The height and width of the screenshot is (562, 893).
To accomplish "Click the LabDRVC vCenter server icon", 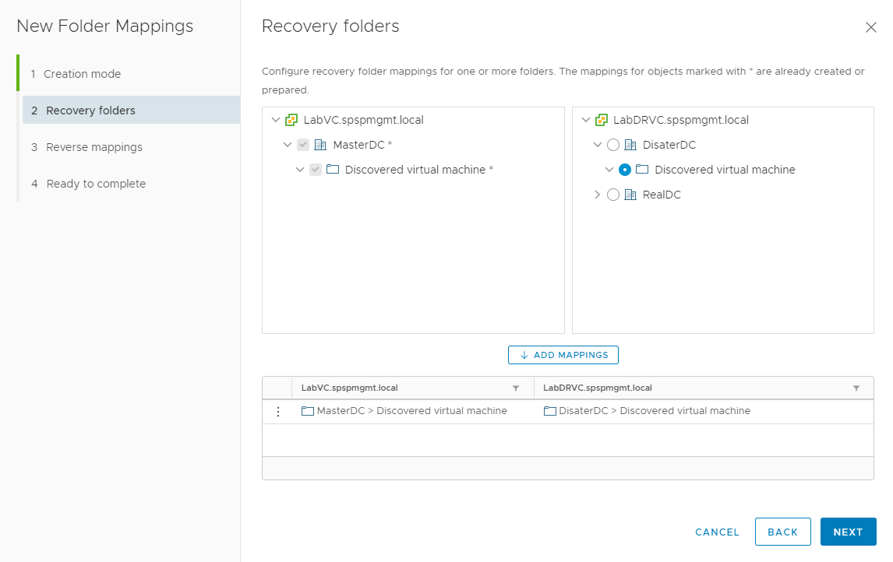I will tap(602, 120).
